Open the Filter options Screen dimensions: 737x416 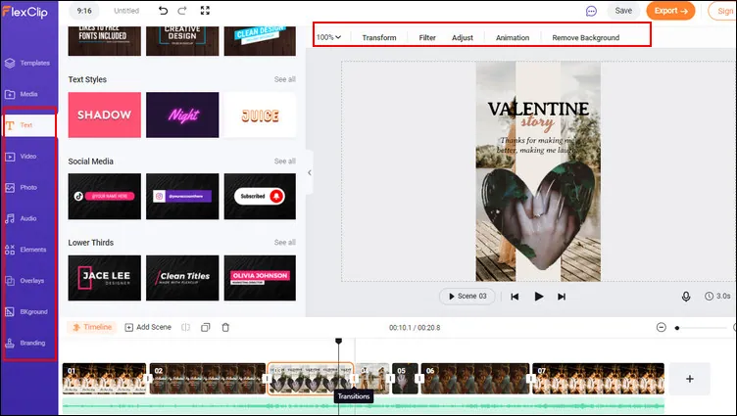[427, 37]
